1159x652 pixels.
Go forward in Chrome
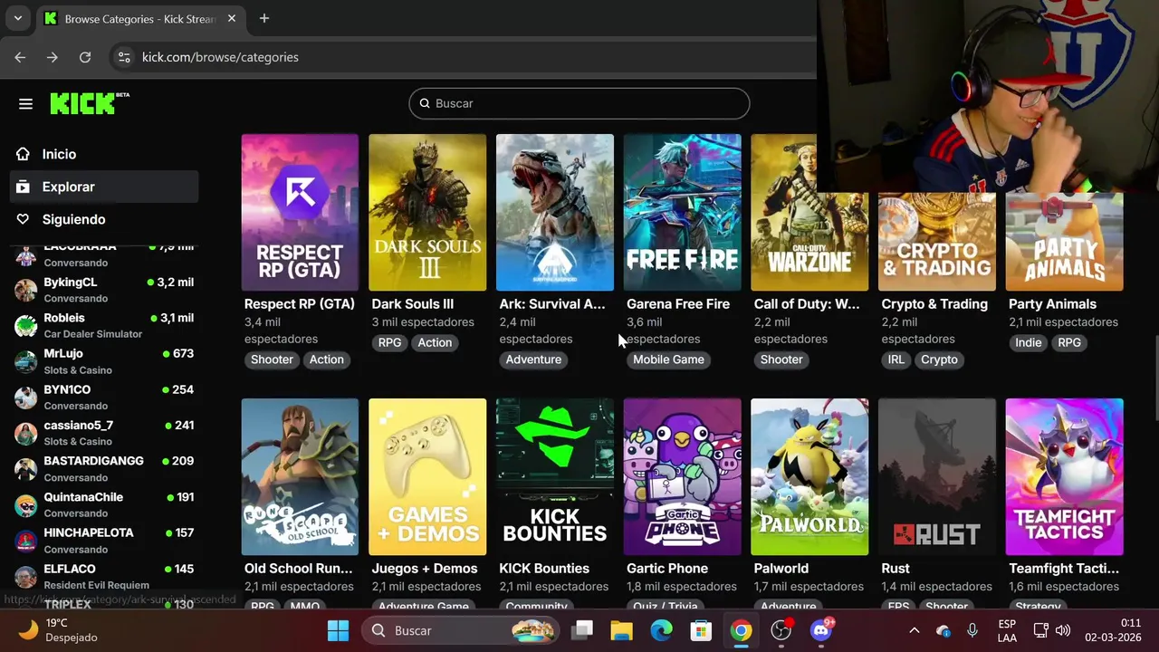pyautogui.click(x=53, y=57)
